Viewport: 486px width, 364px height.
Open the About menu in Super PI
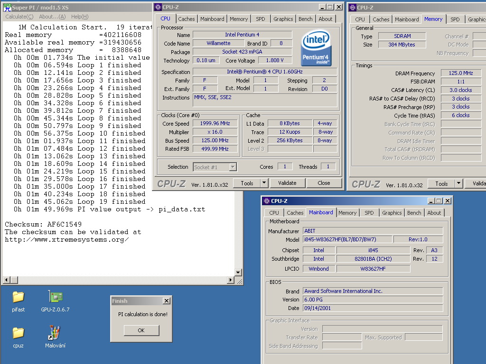click(x=52, y=17)
